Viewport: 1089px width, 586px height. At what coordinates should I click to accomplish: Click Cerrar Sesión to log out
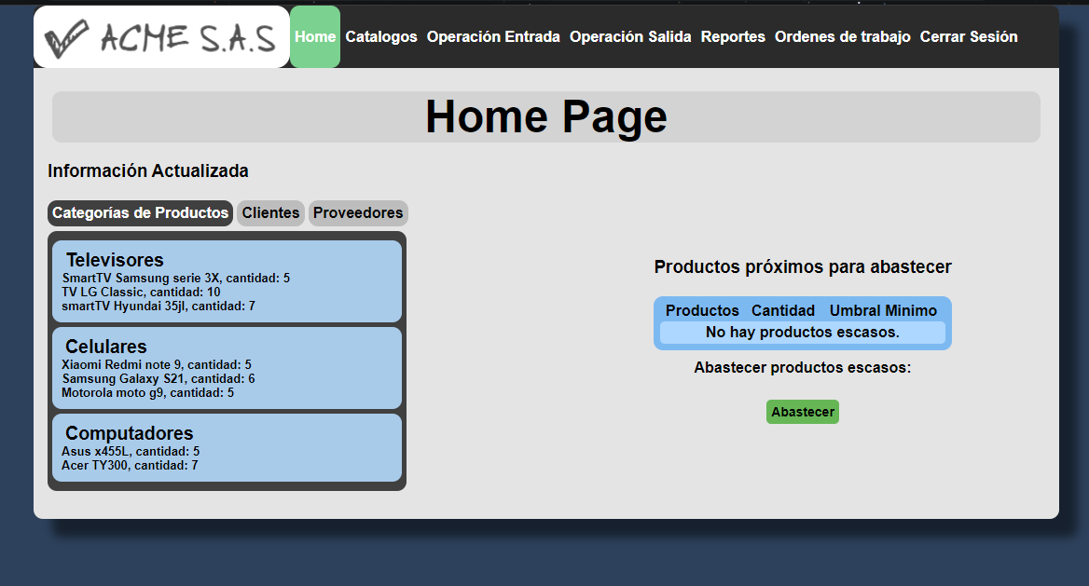tap(969, 36)
